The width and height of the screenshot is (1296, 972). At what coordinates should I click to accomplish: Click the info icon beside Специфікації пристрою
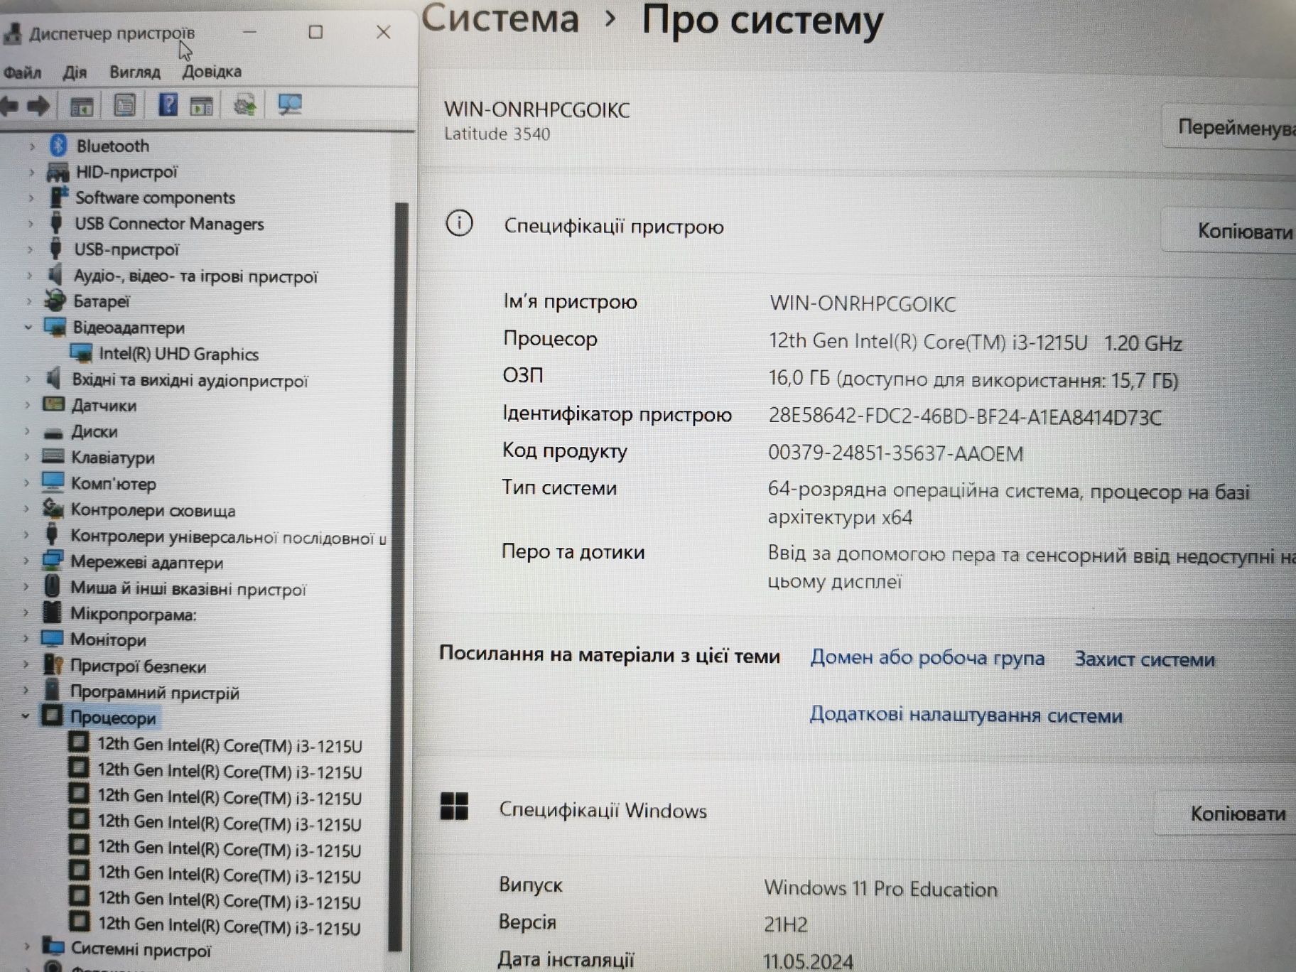click(459, 224)
